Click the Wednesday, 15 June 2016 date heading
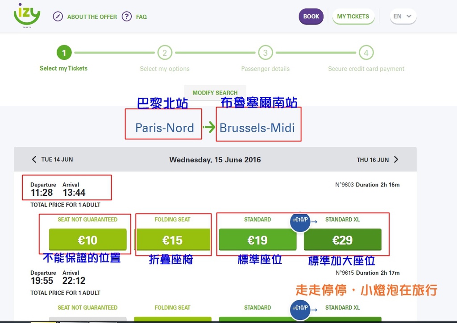This screenshot has width=457, height=323. (x=215, y=160)
